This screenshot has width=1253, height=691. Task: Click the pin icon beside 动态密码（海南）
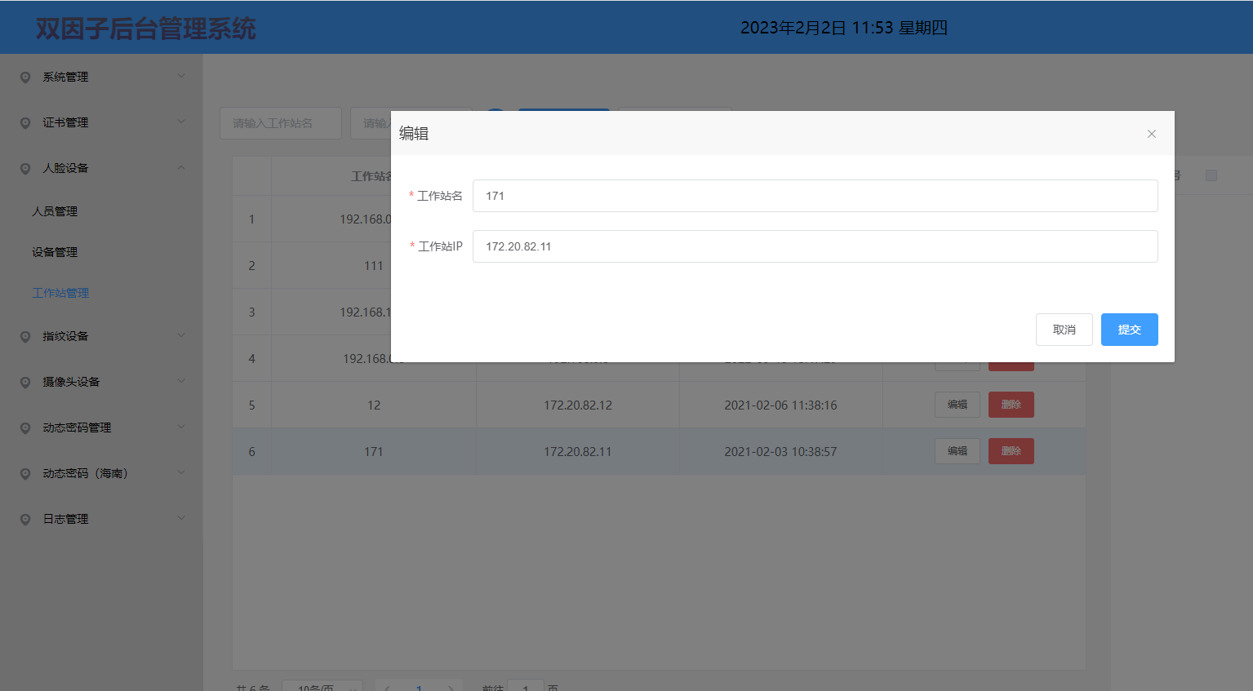pyautogui.click(x=25, y=474)
